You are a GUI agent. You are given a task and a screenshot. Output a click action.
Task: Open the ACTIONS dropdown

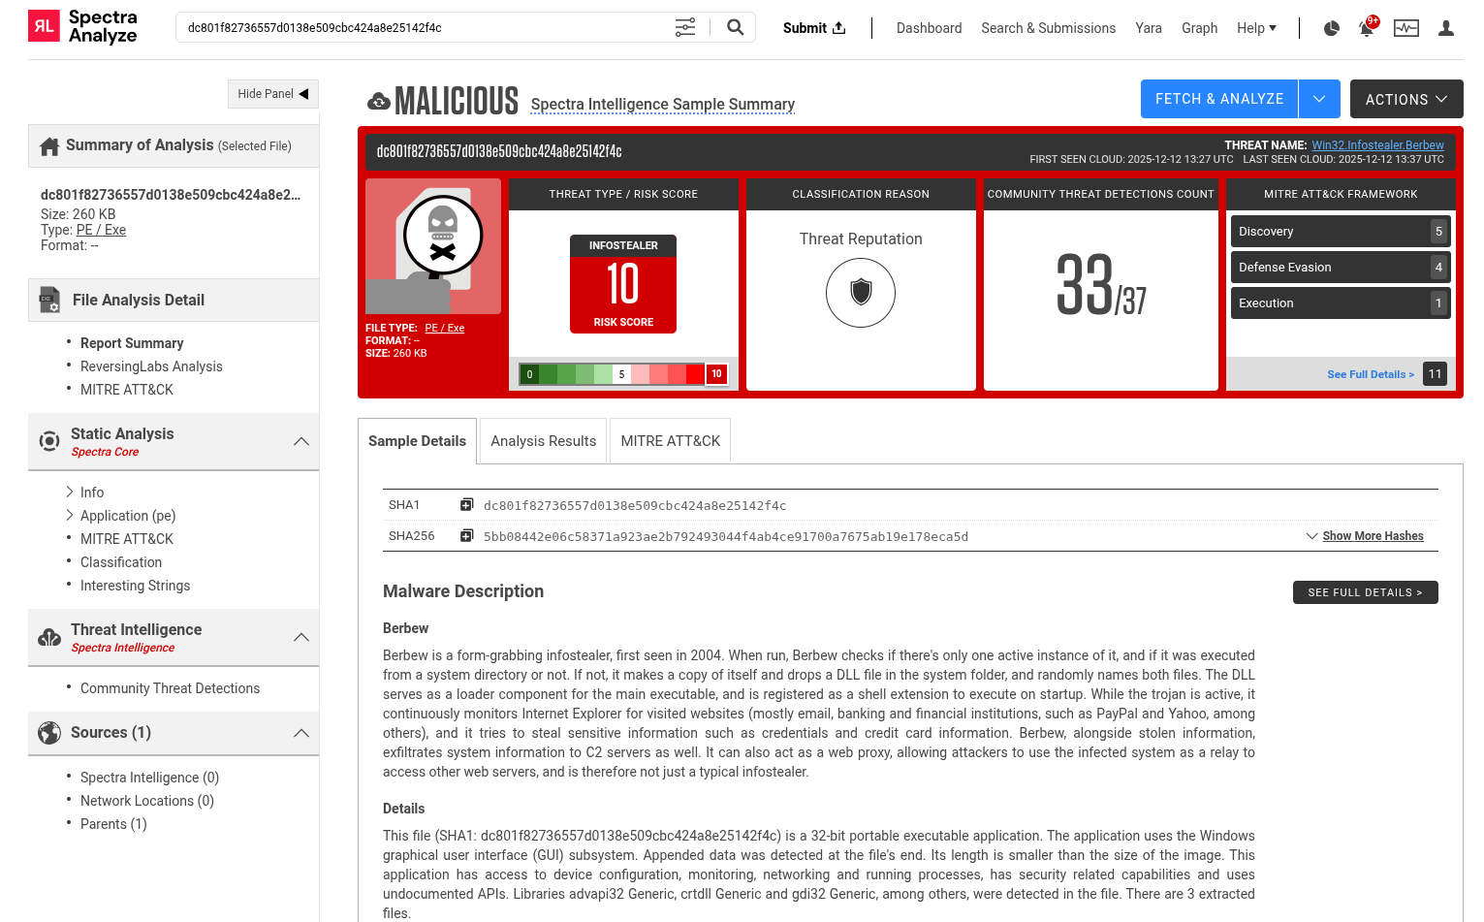pyautogui.click(x=1405, y=99)
